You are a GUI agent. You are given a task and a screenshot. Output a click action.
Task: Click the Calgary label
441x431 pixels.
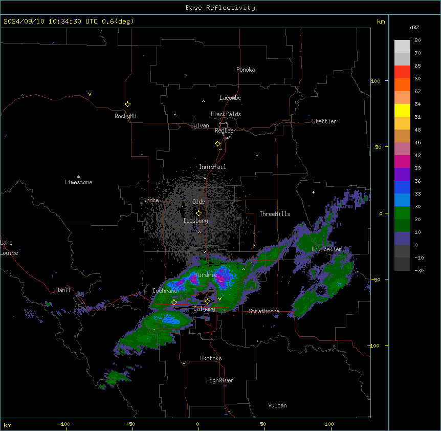pos(205,309)
